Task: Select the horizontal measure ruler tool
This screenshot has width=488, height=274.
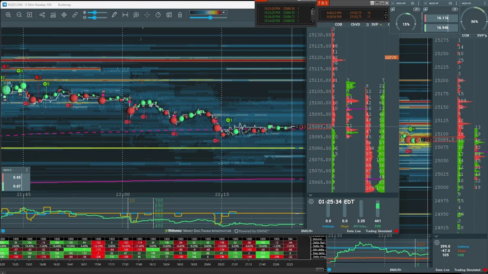Action: [125, 15]
